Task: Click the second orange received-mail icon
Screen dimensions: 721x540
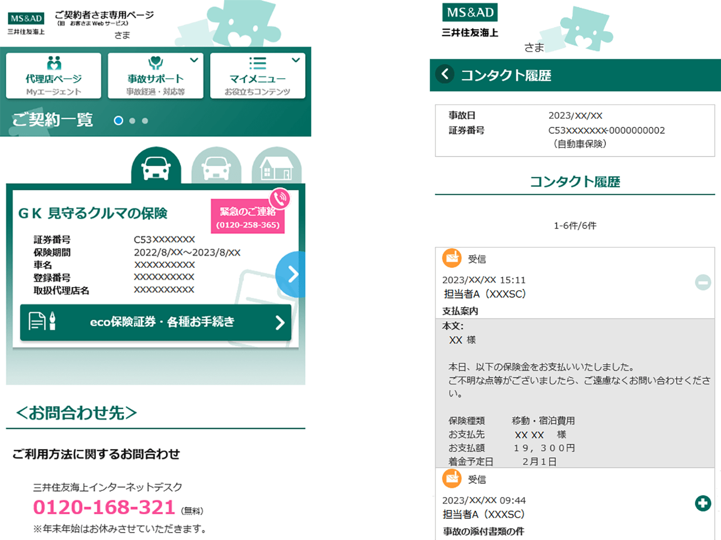Action: click(x=451, y=478)
